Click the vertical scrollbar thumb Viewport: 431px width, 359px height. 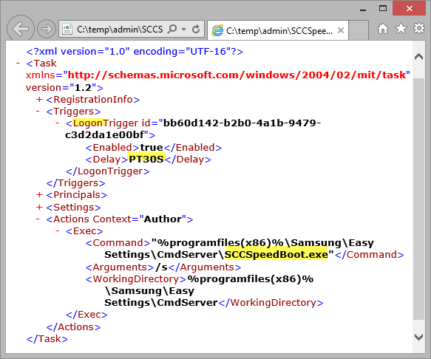418,199
